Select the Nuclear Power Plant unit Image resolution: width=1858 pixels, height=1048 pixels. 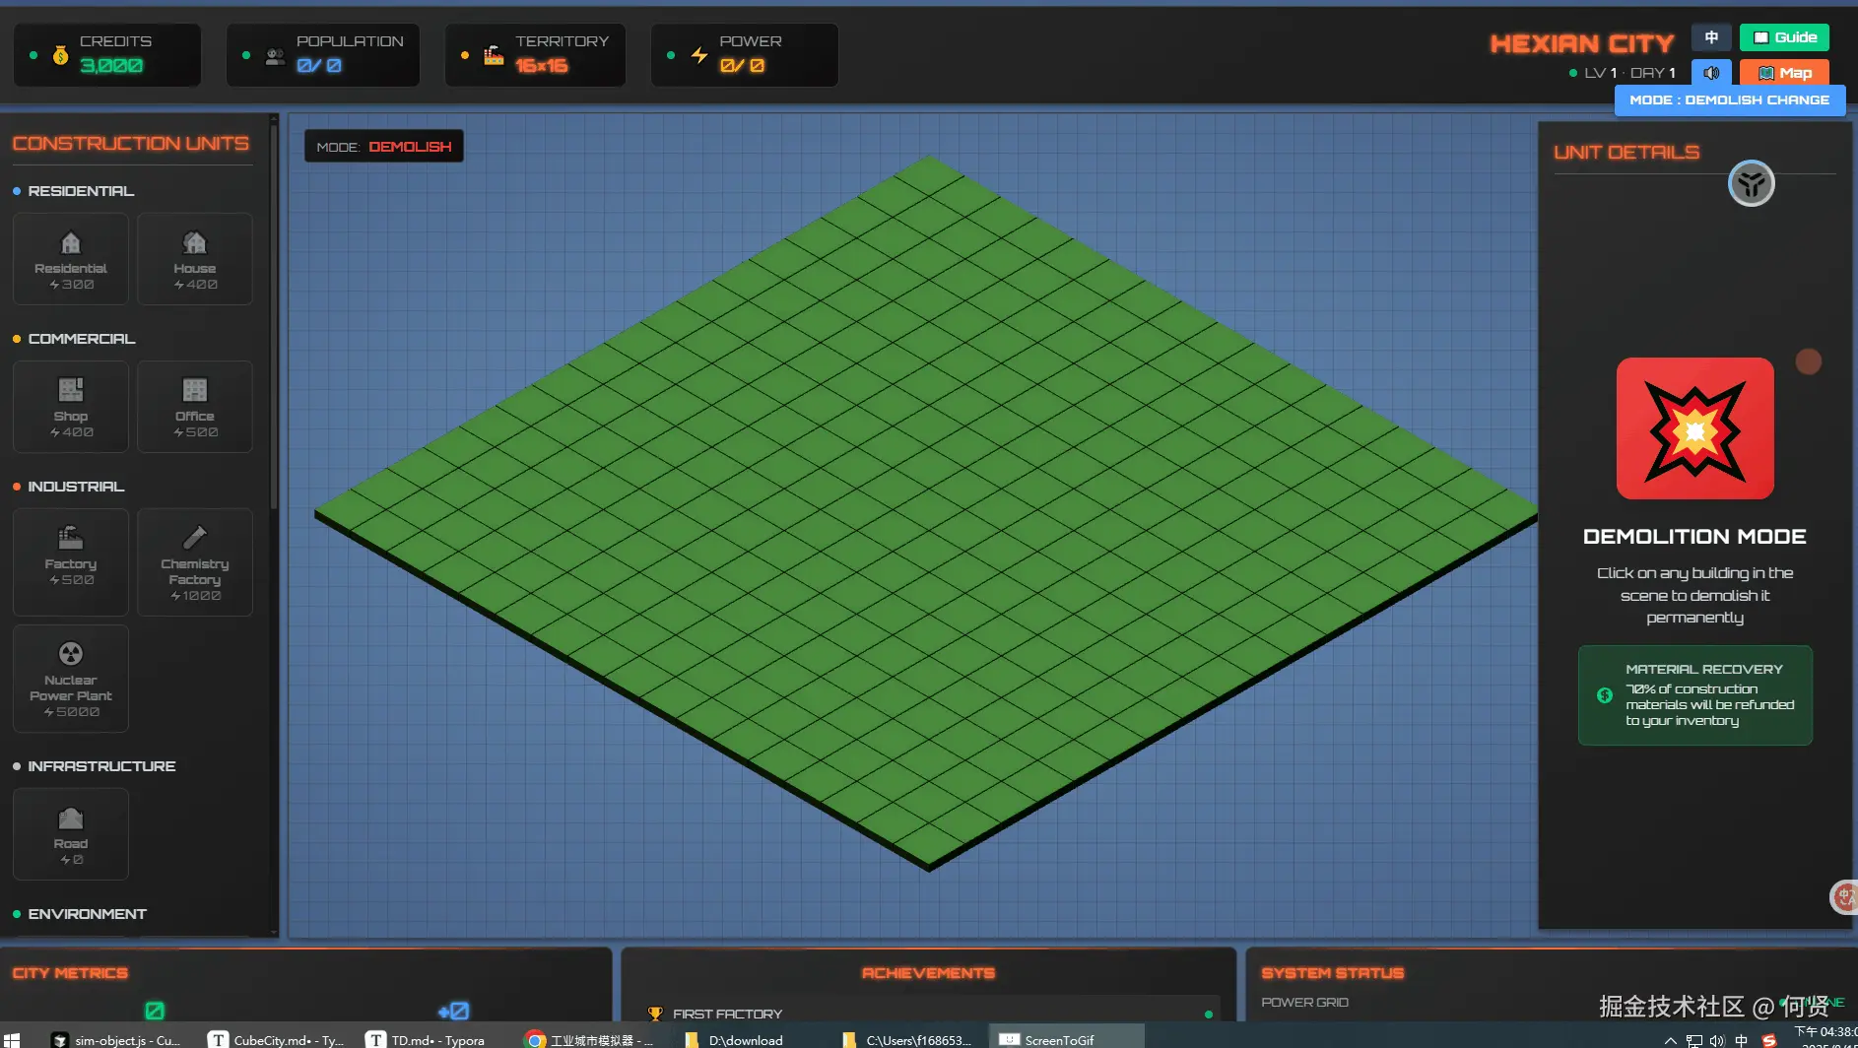click(71, 679)
